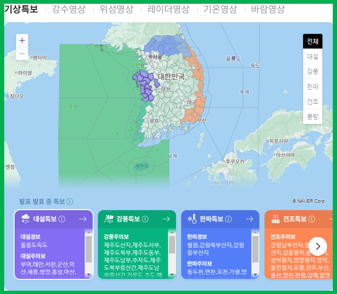The width and height of the screenshot is (337, 294).
Task: Click the thermometer icon on 한파특보 card
Action: [x=193, y=219]
